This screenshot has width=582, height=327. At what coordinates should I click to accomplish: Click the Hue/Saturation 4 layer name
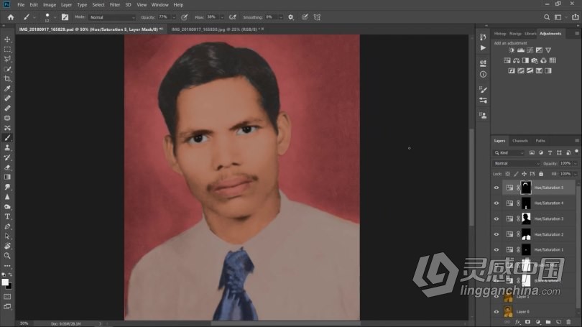coord(549,203)
